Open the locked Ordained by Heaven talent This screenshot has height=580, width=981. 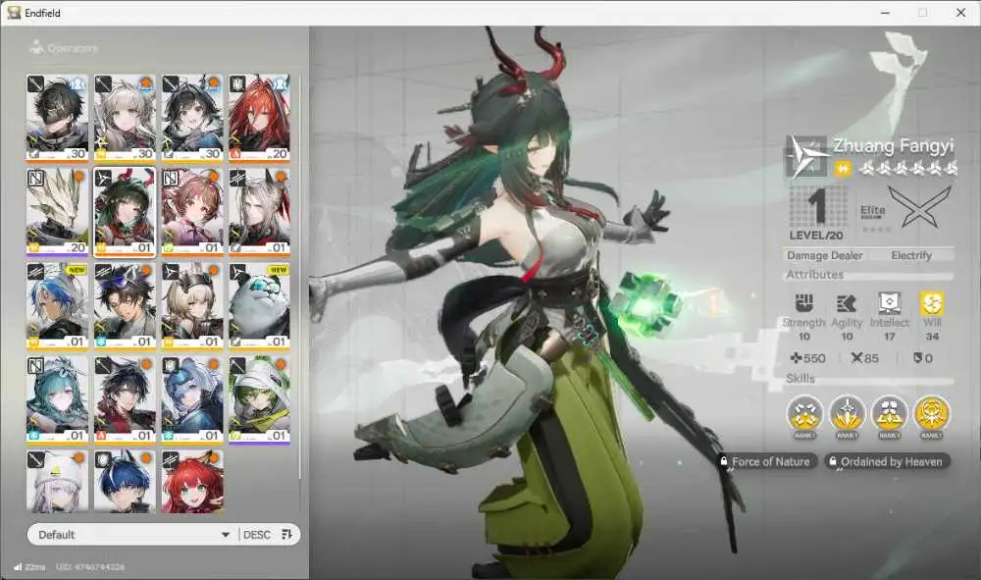(x=887, y=462)
